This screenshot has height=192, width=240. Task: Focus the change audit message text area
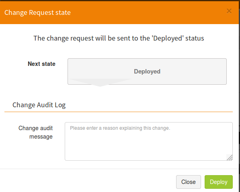pos(149,141)
